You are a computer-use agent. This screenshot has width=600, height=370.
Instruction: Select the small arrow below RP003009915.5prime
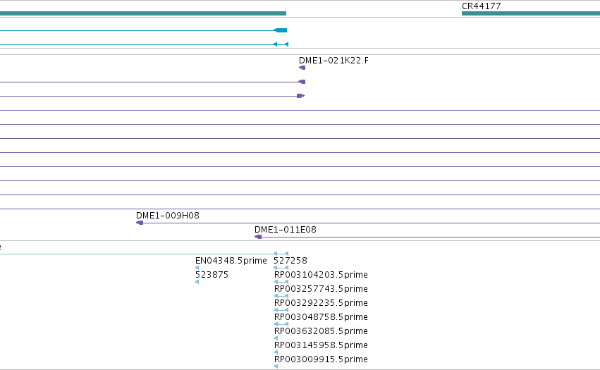pyautogui.click(x=276, y=366)
